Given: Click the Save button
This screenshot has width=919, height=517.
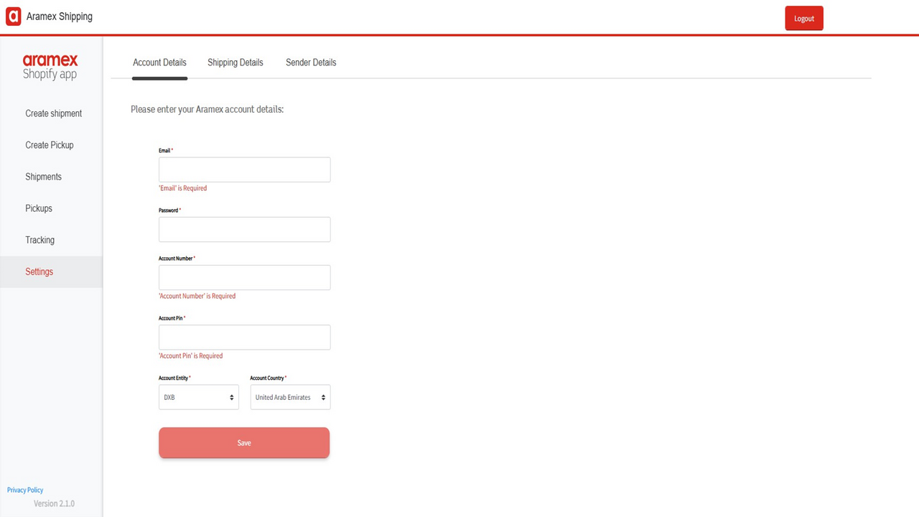Looking at the screenshot, I should [243, 442].
